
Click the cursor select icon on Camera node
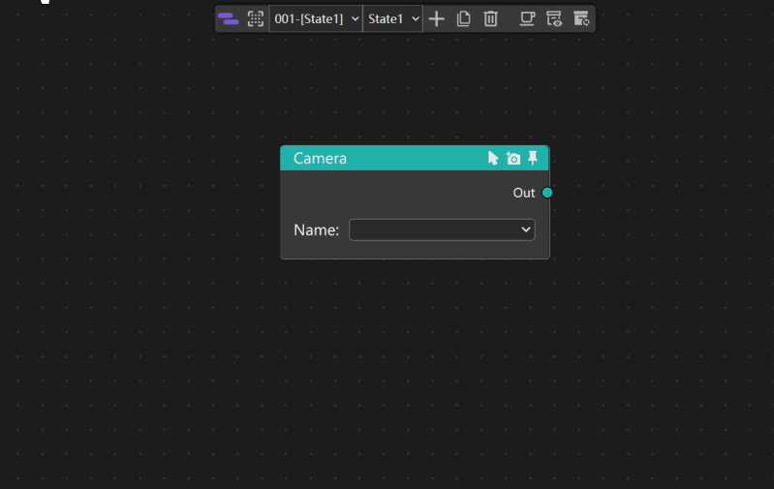point(493,159)
